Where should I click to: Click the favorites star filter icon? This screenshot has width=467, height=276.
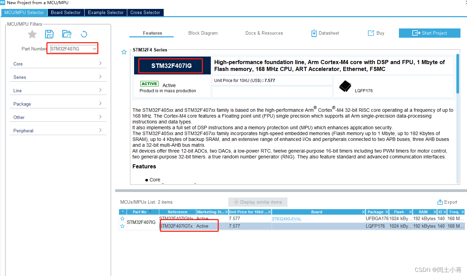point(32,34)
